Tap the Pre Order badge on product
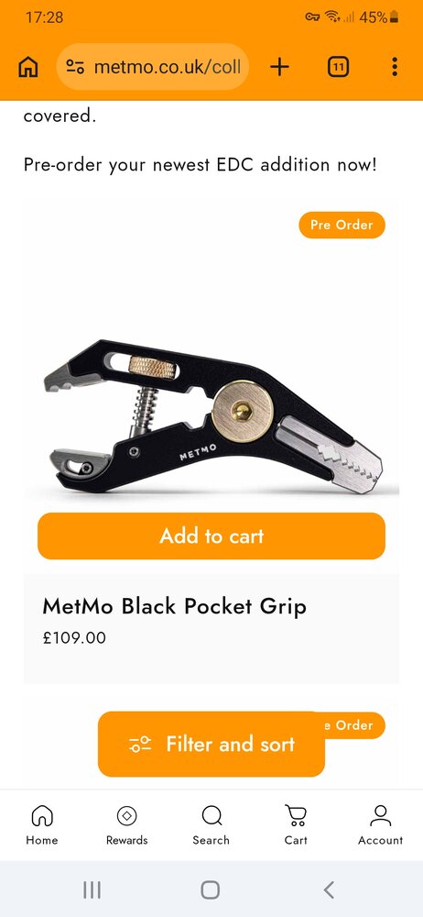 click(x=342, y=226)
